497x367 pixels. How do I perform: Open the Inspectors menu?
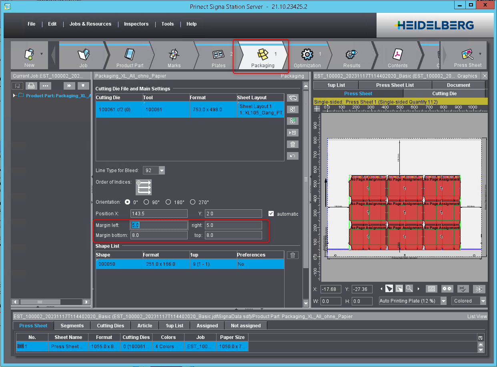tap(136, 24)
